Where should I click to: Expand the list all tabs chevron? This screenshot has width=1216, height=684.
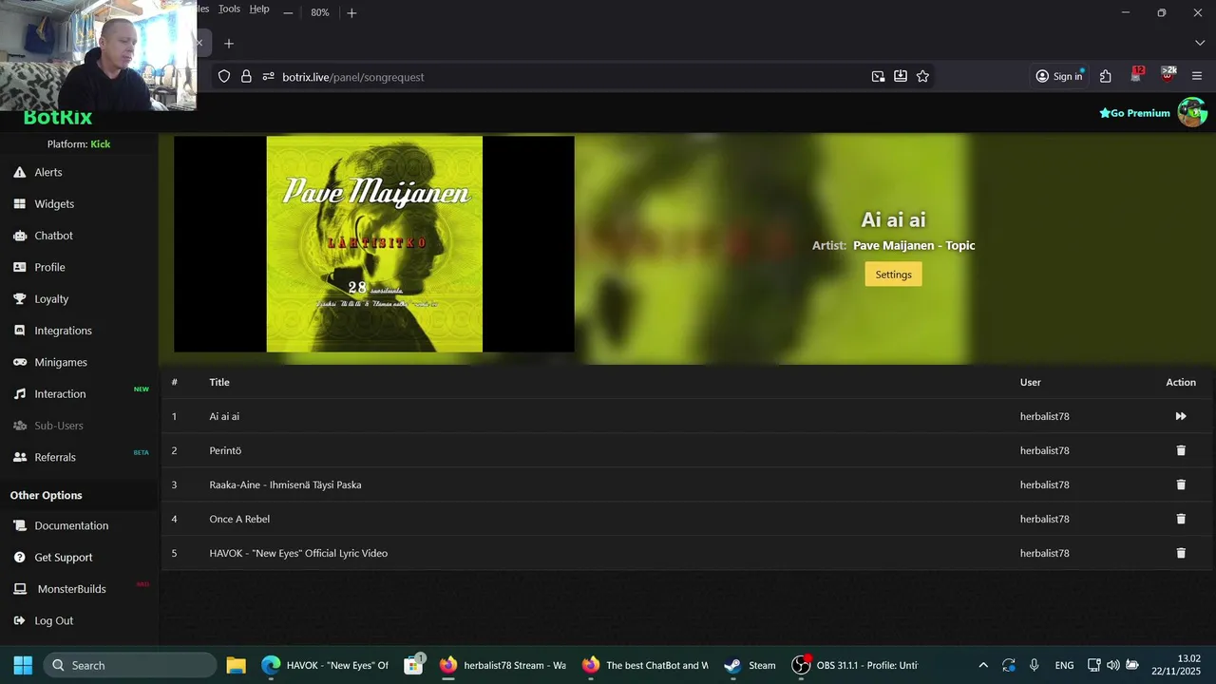[x=1199, y=43]
